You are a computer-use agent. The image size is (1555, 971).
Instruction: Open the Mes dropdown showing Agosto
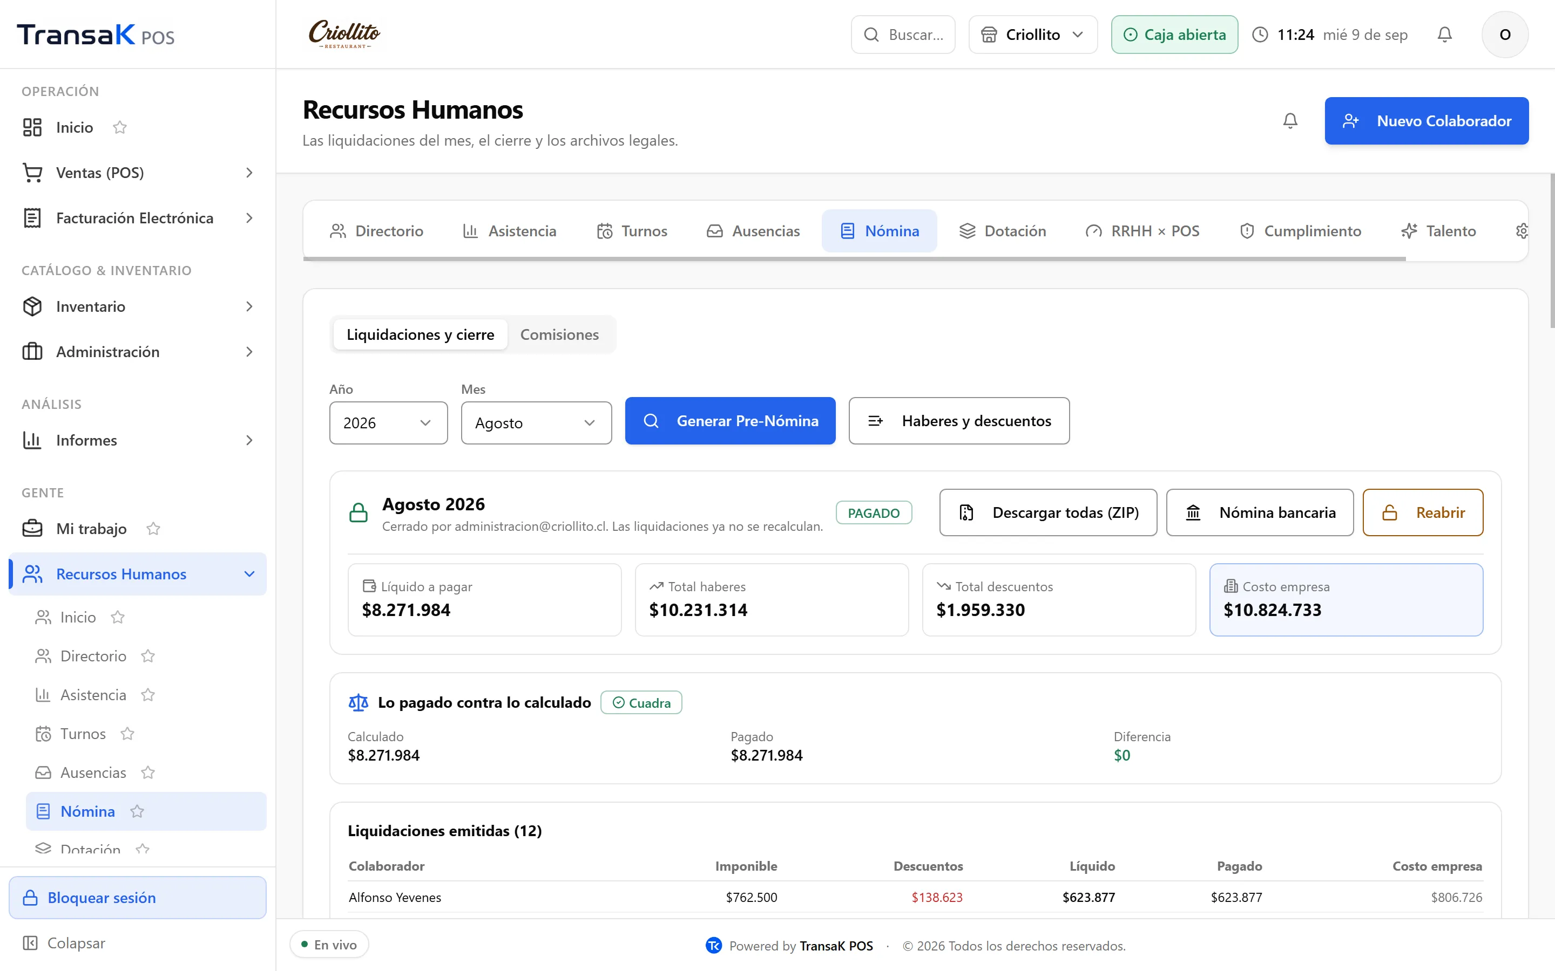point(536,422)
